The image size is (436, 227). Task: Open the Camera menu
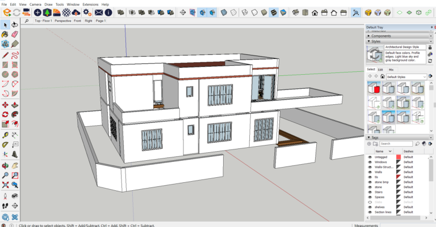pos(35,4)
